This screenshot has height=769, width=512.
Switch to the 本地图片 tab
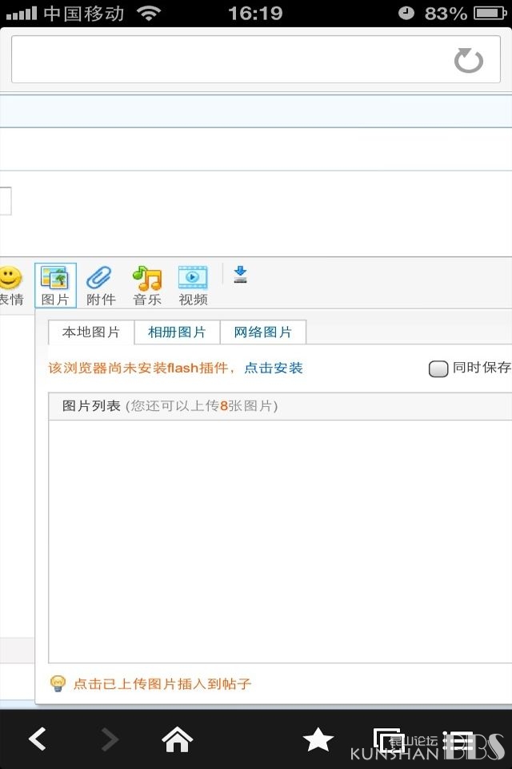point(91,332)
